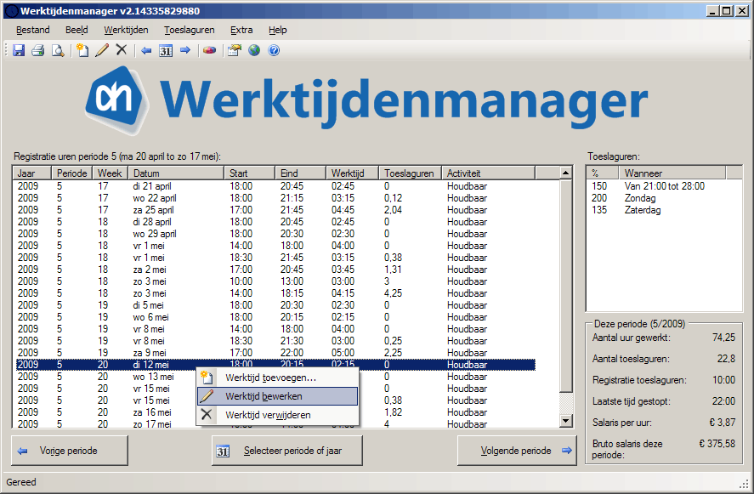This screenshot has height=494, width=754.
Task: Select the wo 13 mei row
Action: (x=275, y=377)
